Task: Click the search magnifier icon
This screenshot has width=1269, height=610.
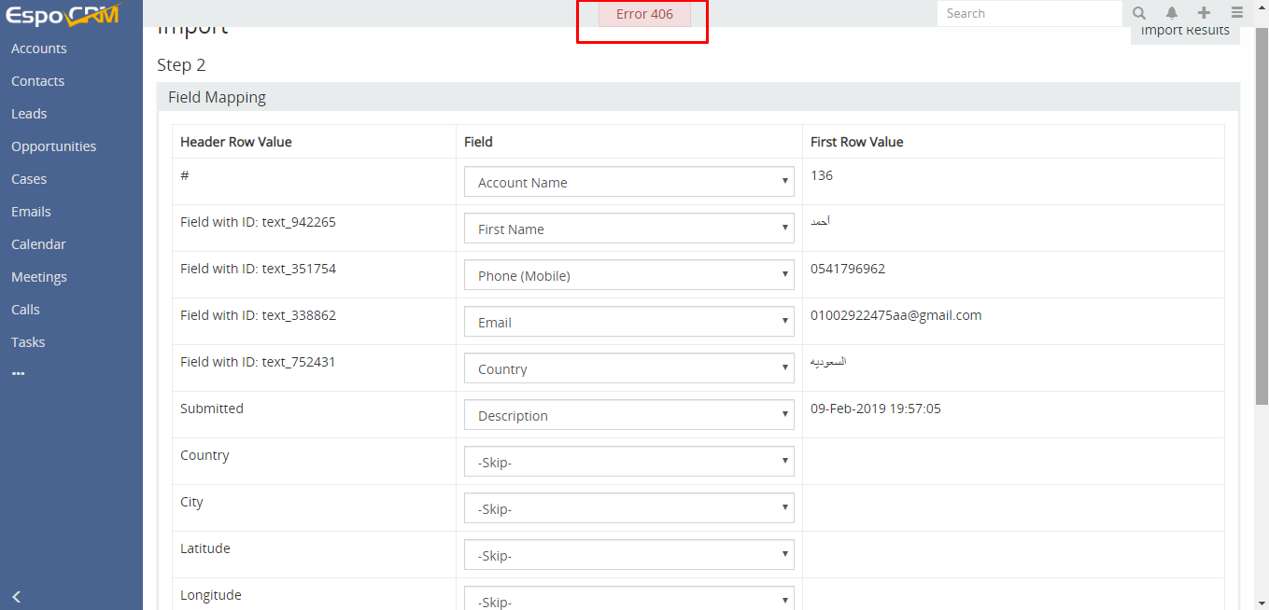Action: tap(1139, 13)
